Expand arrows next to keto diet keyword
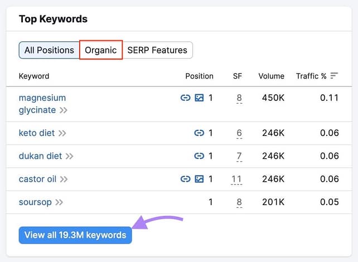 (x=62, y=133)
